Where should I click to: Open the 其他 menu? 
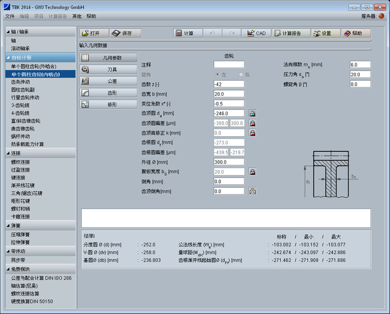point(77,16)
